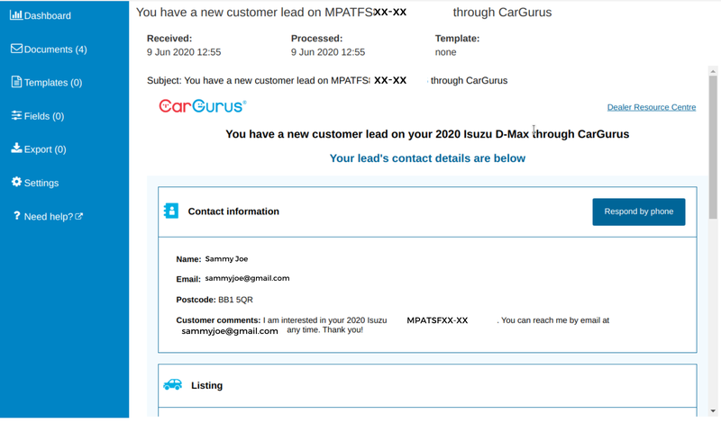
Task: Click the Dashboard bar chart icon
Action: tap(16, 14)
